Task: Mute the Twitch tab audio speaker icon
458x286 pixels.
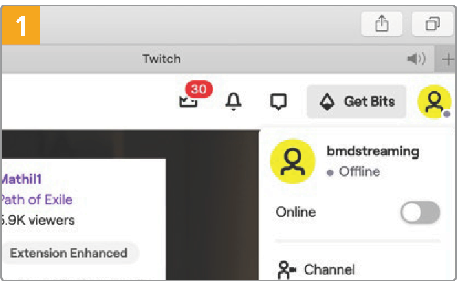Action: coord(416,59)
